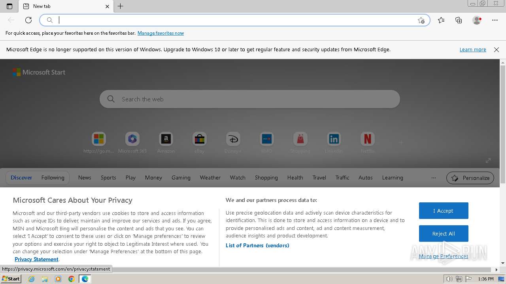Image resolution: width=506 pixels, height=284 pixels.
Task: Open the Collections icon
Action: 459,20
